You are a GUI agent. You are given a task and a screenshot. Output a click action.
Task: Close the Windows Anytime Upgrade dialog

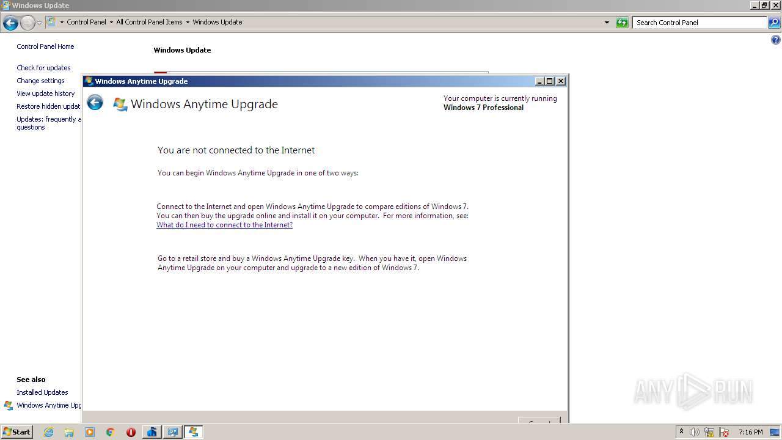coord(561,81)
